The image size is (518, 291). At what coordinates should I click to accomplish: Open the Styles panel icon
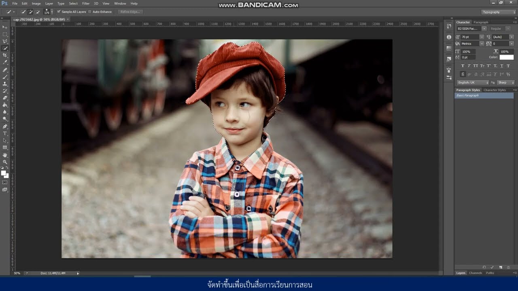click(449, 59)
